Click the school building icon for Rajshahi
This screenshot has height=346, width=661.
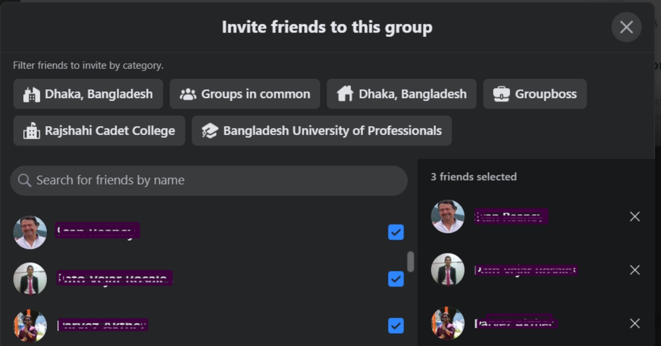tap(31, 131)
